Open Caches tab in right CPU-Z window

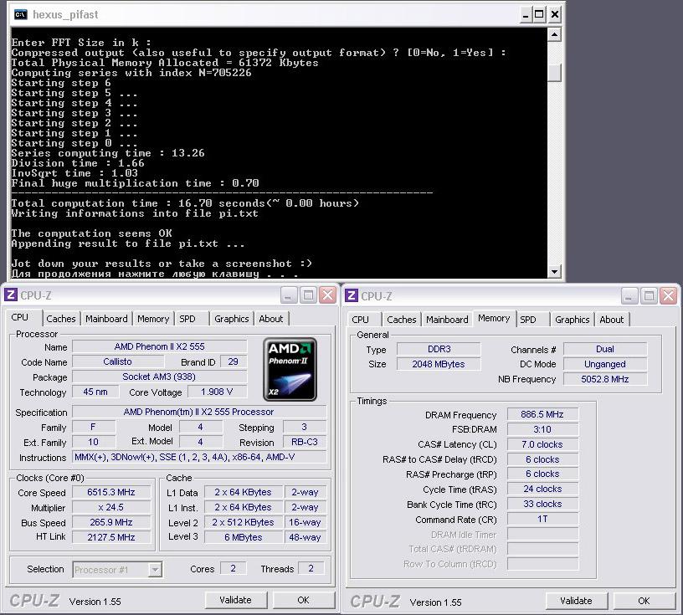pyautogui.click(x=402, y=320)
